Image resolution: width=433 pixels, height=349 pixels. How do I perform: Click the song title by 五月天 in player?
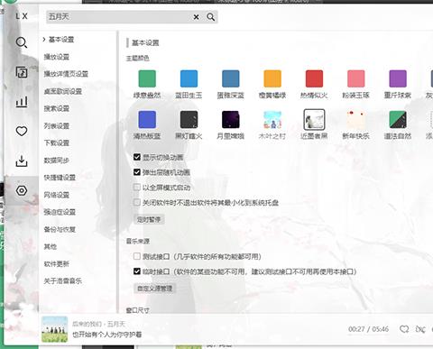click(x=98, y=324)
